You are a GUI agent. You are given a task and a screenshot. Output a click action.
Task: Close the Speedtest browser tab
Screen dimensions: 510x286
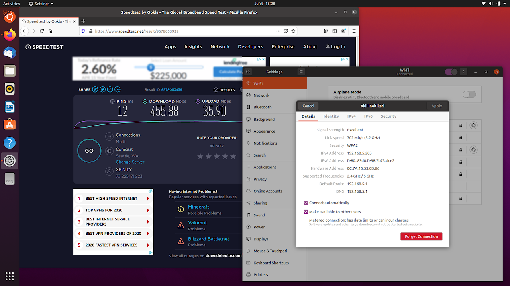[x=74, y=21]
